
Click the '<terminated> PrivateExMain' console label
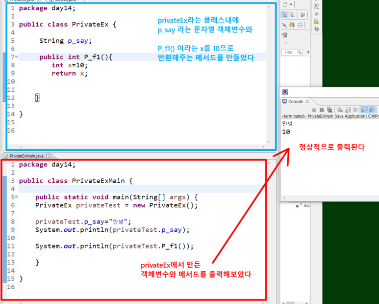pos(330,116)
